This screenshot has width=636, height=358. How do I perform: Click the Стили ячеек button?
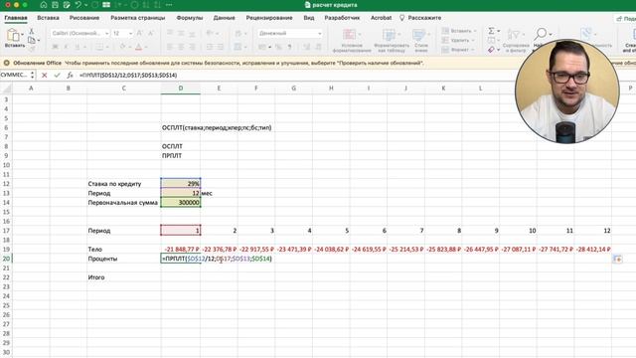pos(421,41)
